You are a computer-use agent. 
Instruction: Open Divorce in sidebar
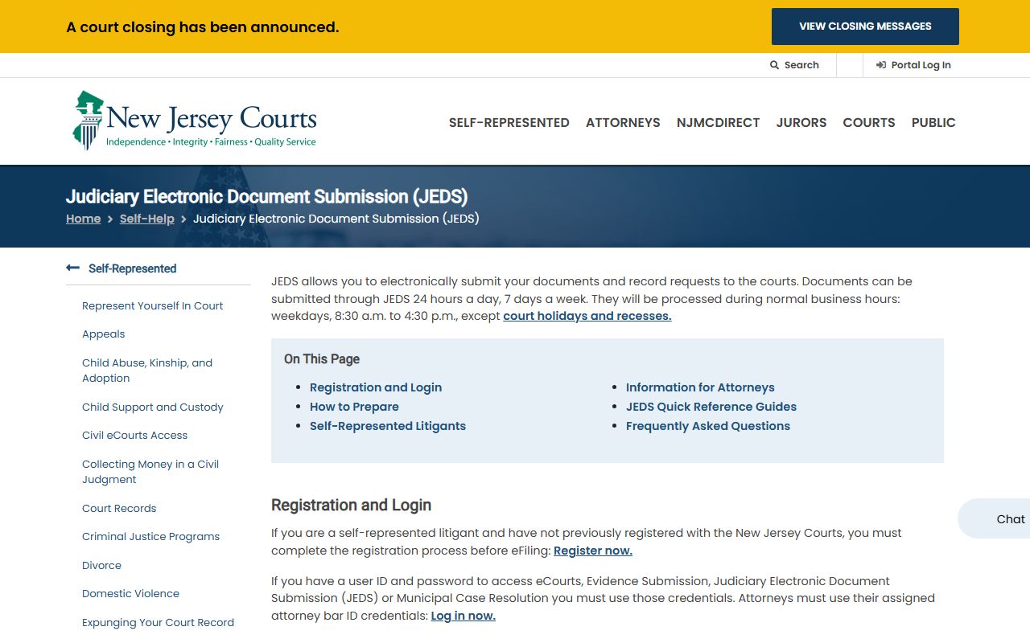coord(102,565)
